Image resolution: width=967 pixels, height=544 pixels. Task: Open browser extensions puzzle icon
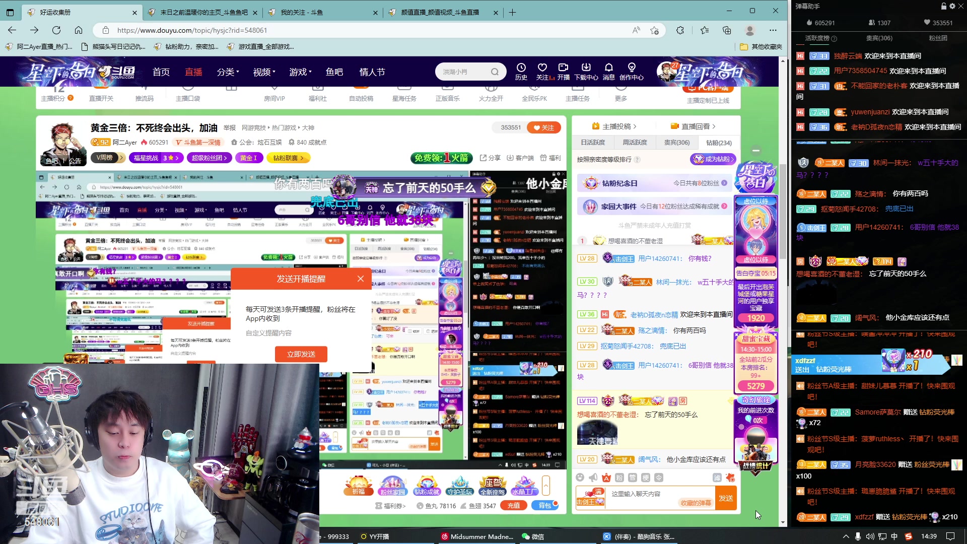(x=680, y=30)
